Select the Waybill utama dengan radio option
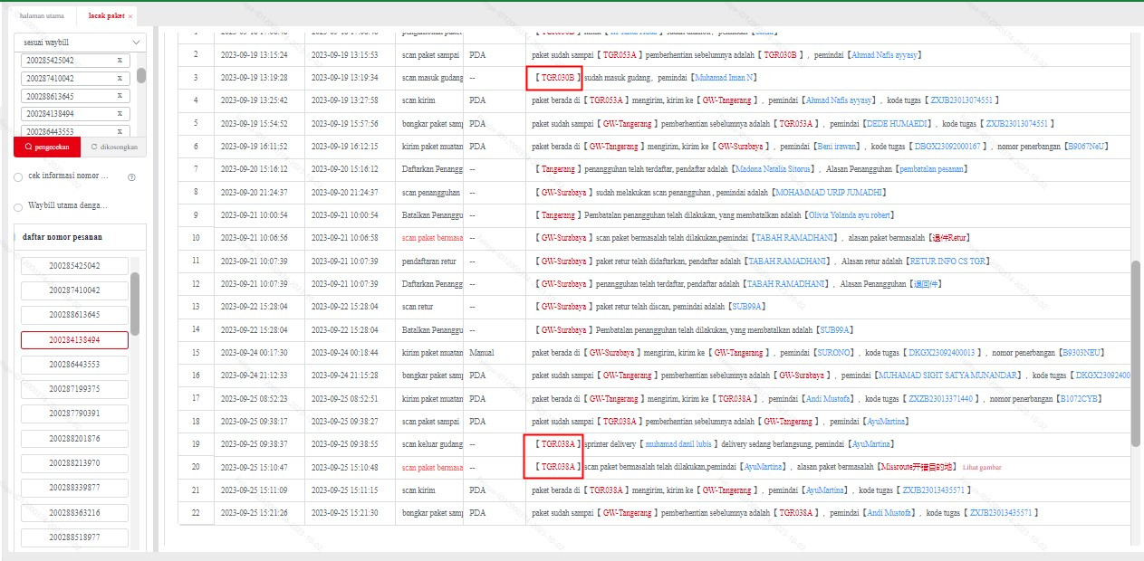The width and height of the screenshot is (1144, 561). point(18,207)
